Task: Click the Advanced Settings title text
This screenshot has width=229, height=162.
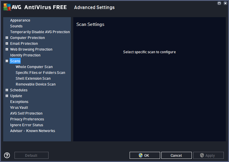Action: click(94, 7)
